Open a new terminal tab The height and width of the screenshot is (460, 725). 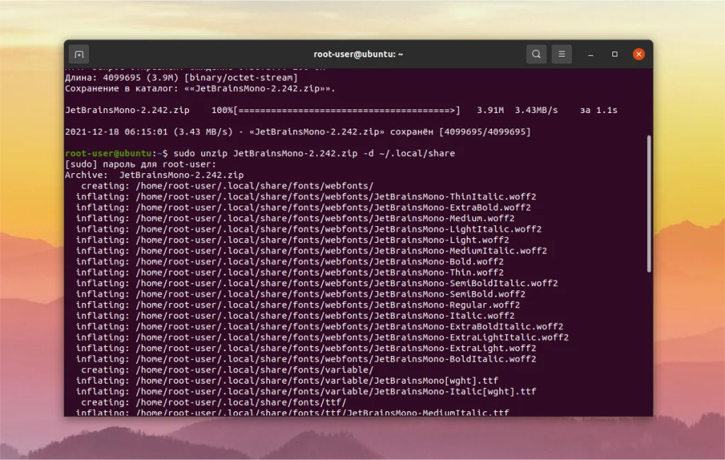tap(78, 54)
